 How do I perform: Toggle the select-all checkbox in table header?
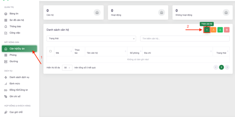[50, 51]
